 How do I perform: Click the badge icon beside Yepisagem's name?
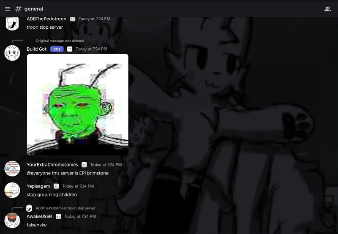tap(56, 186)
